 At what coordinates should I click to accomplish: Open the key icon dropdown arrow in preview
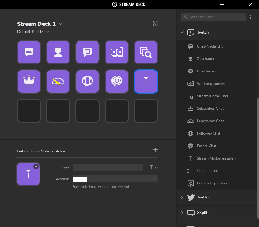click(x=36, y=167)
